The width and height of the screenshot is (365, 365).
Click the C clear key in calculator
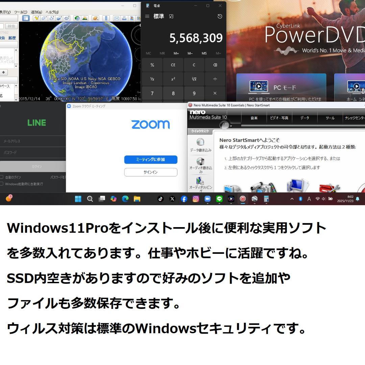[x=194, y=65]
